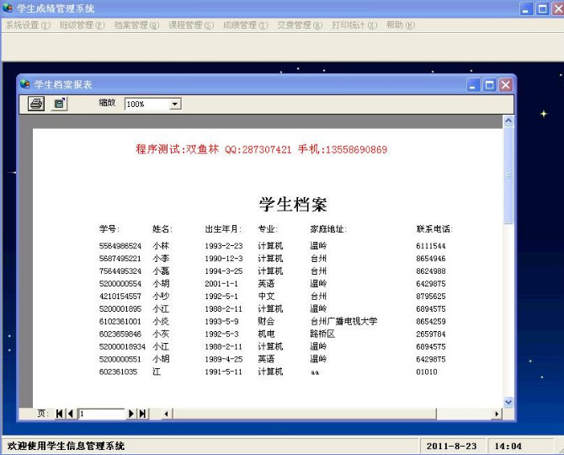
Task: Click the export report icon
Action: pyautogui.click(x=59, y=104)
